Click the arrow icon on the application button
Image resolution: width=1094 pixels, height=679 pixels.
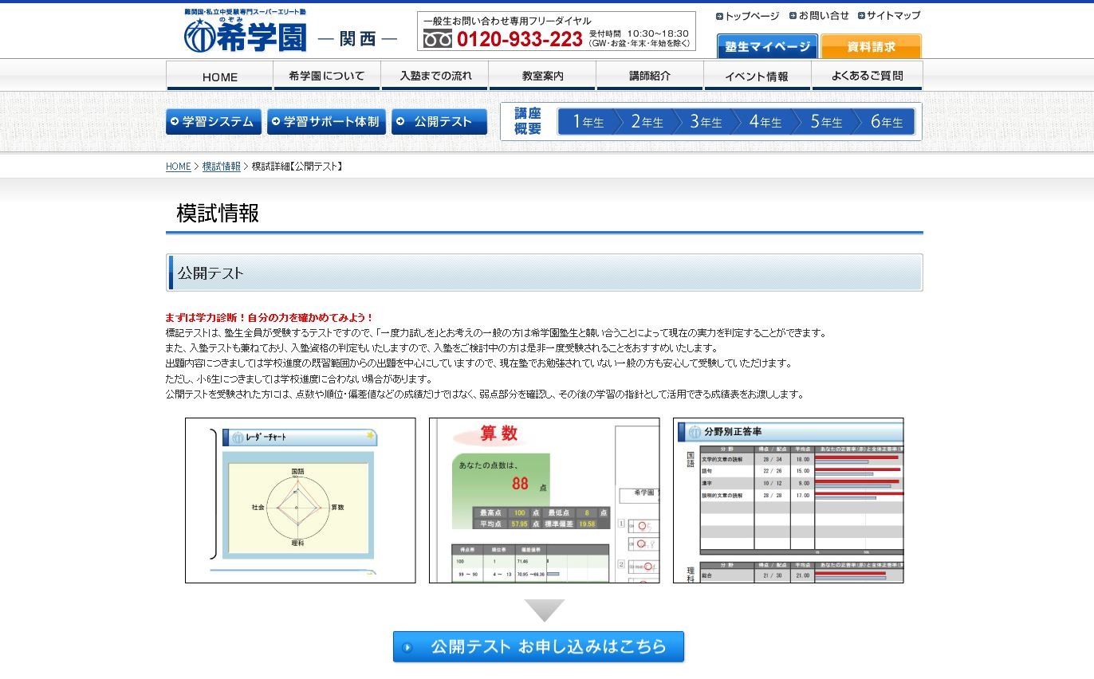tap(408, 646)
